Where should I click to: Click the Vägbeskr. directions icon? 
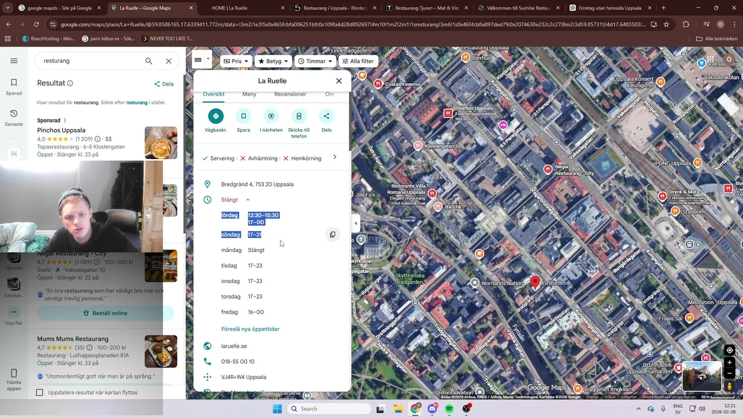point(215,116)
